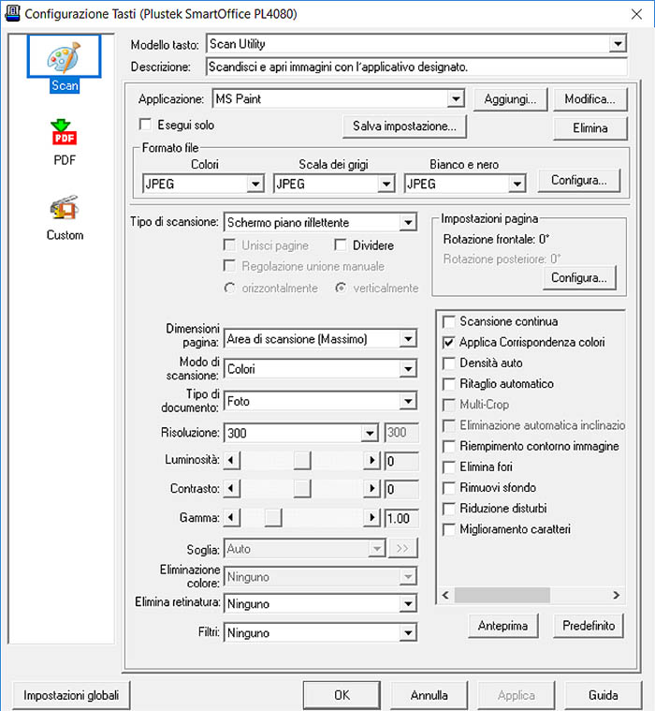Screen dimensions: 655x711
Task: Click the Gamma slider right arrow
Action: (372, 517)
